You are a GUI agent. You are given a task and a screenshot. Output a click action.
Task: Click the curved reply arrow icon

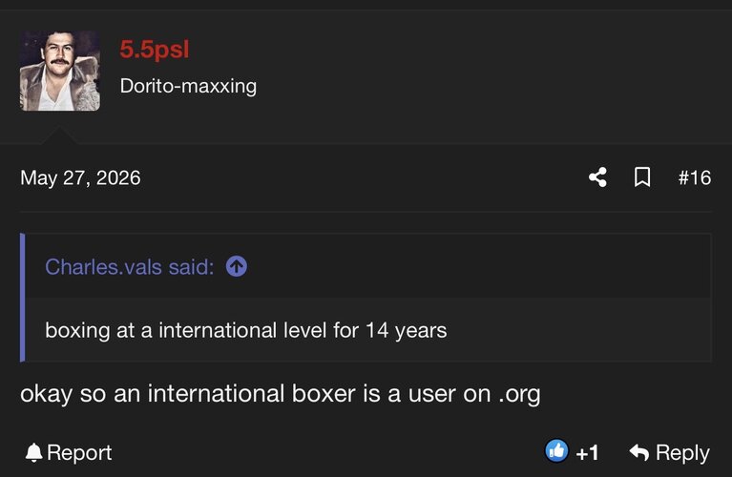pos(639,452)
